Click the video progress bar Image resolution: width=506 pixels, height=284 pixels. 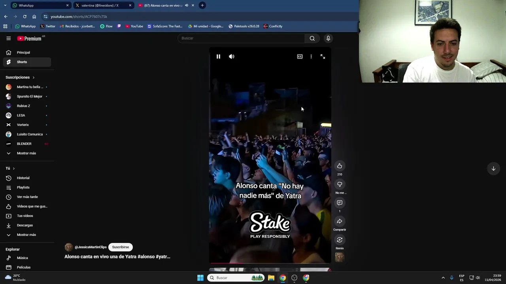tap(270, 263)
